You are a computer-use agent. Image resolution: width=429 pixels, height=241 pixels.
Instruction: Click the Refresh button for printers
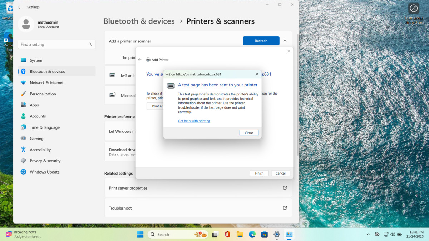click(x=261, y=41)
